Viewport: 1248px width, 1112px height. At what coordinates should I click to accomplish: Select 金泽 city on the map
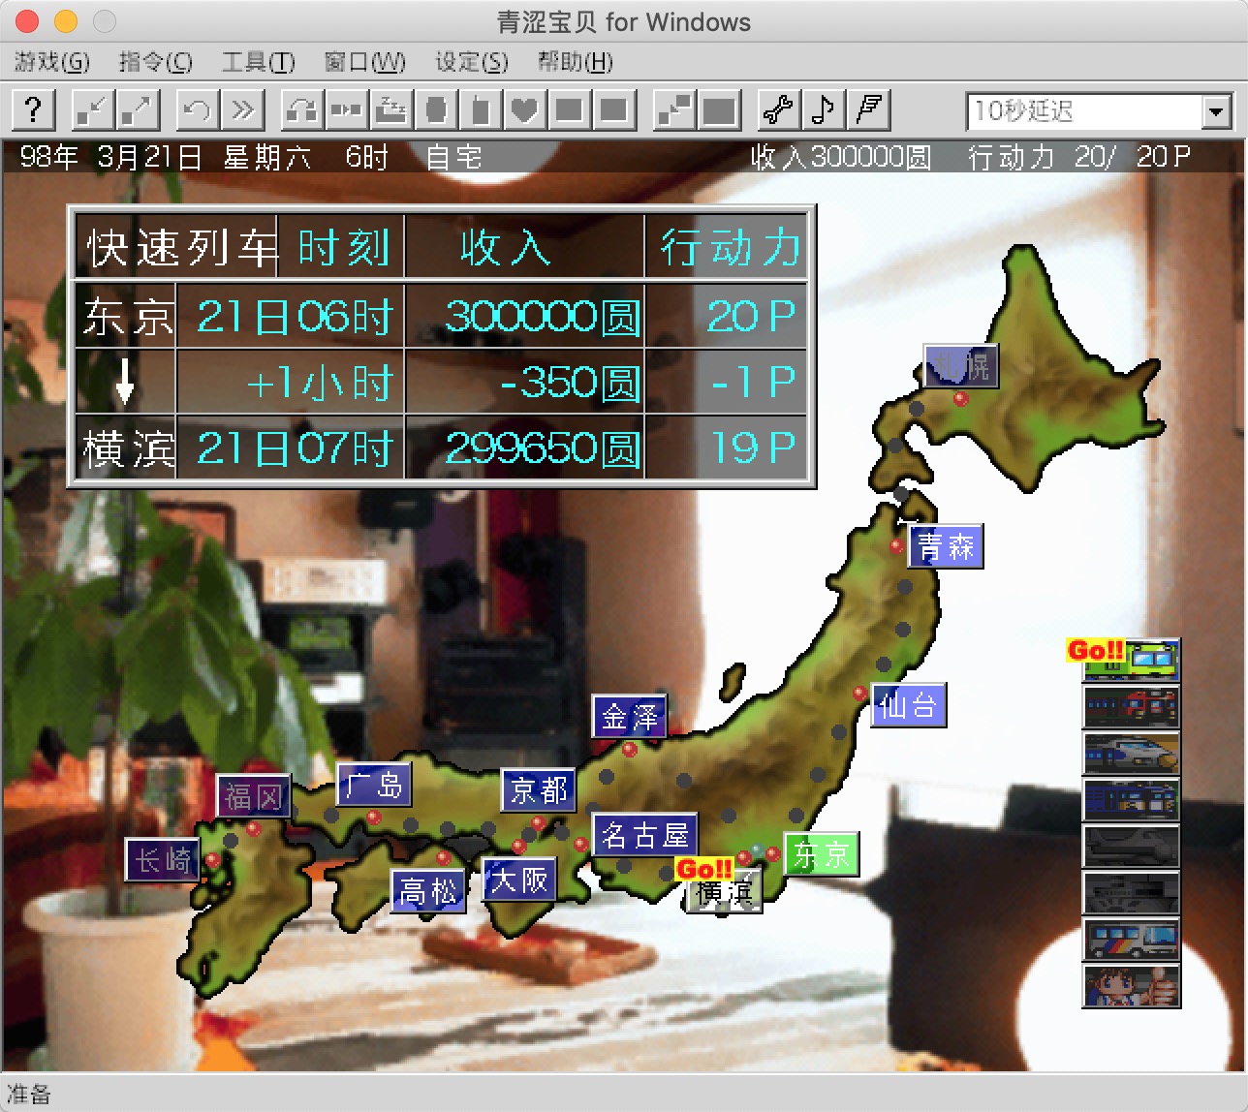pos(629,717)
